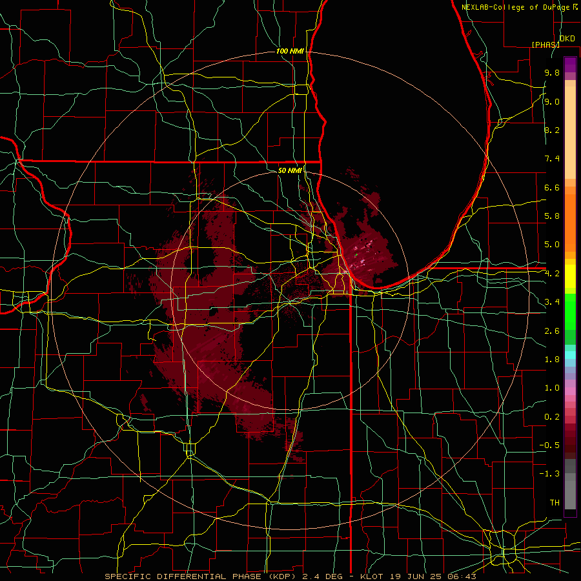Pick the cyan color bar segment

coord(570,355)
